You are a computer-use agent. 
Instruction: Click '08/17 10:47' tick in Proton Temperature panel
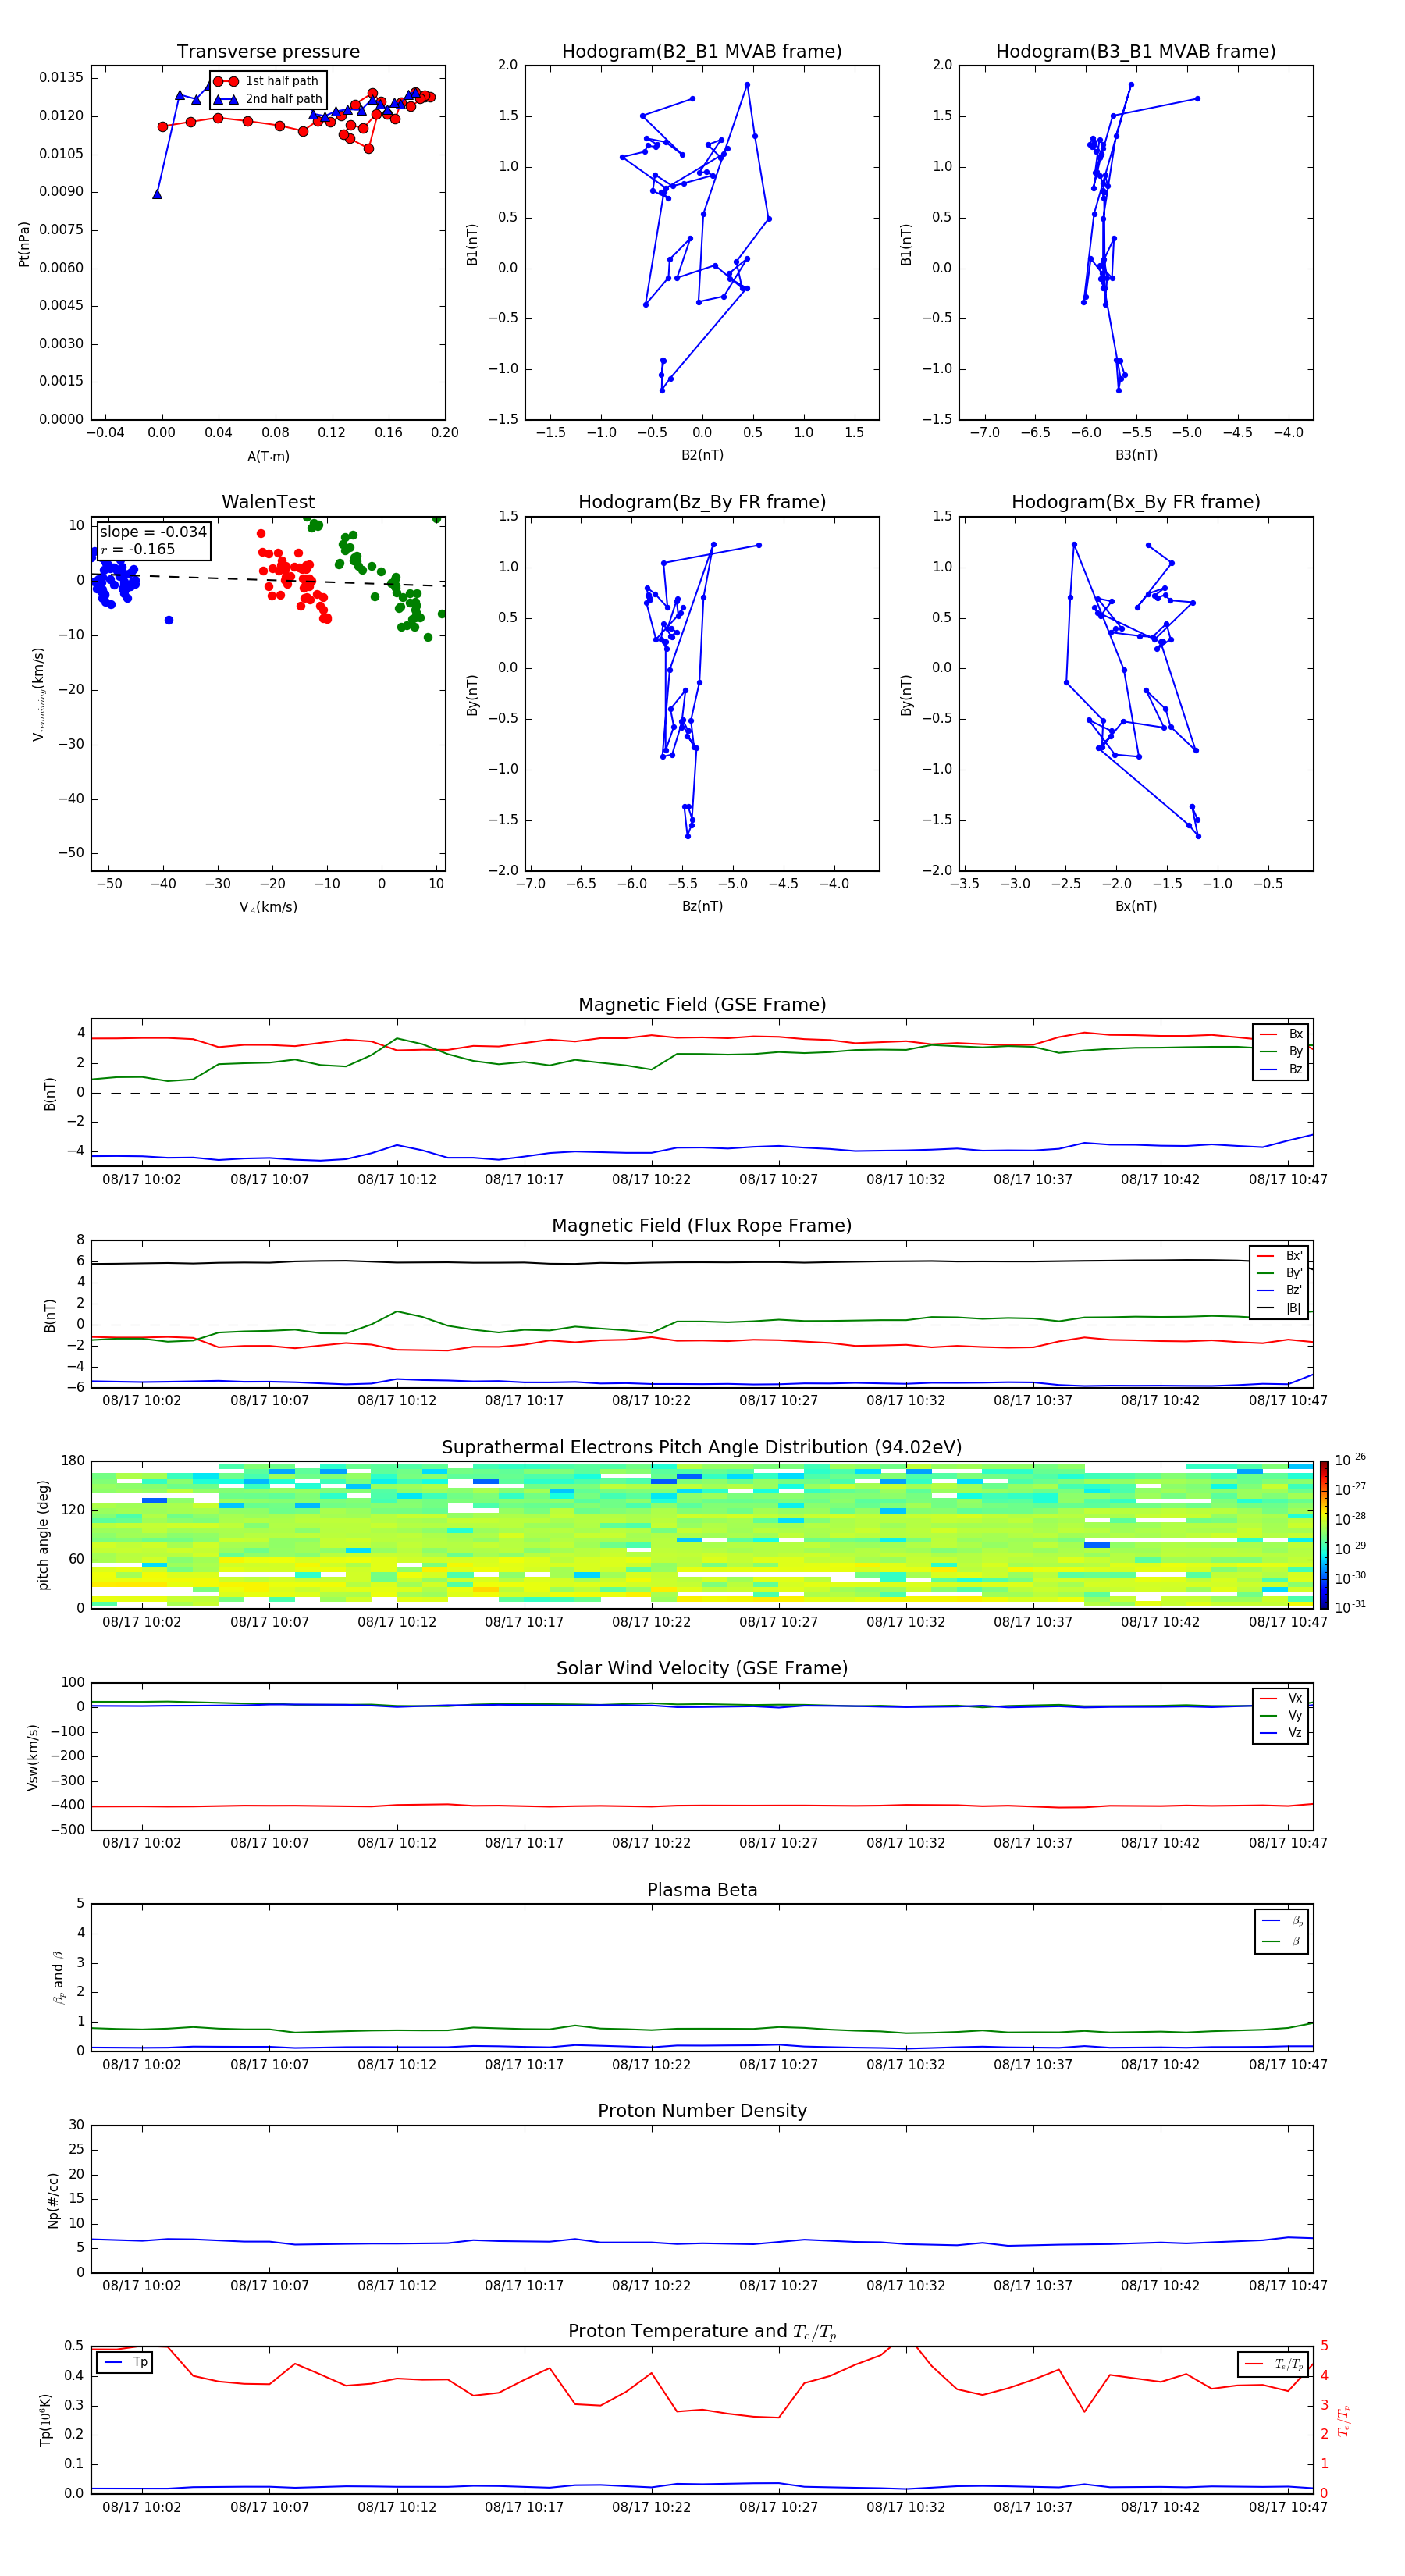click(1288, 2507)
